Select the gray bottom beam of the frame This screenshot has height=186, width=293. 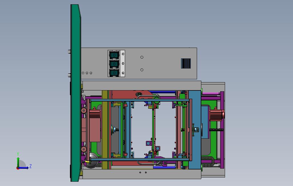(142, 174)
